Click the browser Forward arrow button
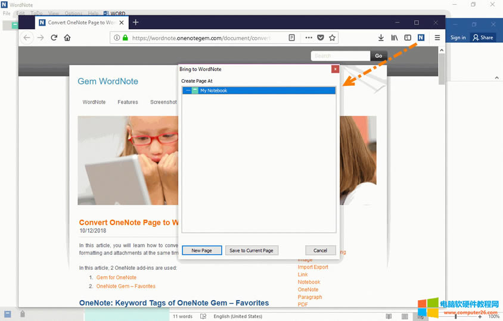Screen dimensions: 503x321 pyautogui.click(x=41, y=38)
